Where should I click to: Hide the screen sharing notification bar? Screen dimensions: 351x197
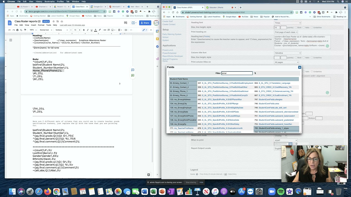click(x=201, y=182)
